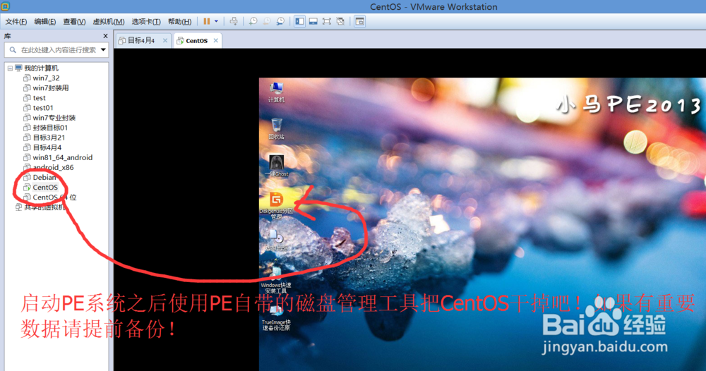
Task: Click the TrueImage快速备份还原 desktop icon
Action: (x=276, y=318)
